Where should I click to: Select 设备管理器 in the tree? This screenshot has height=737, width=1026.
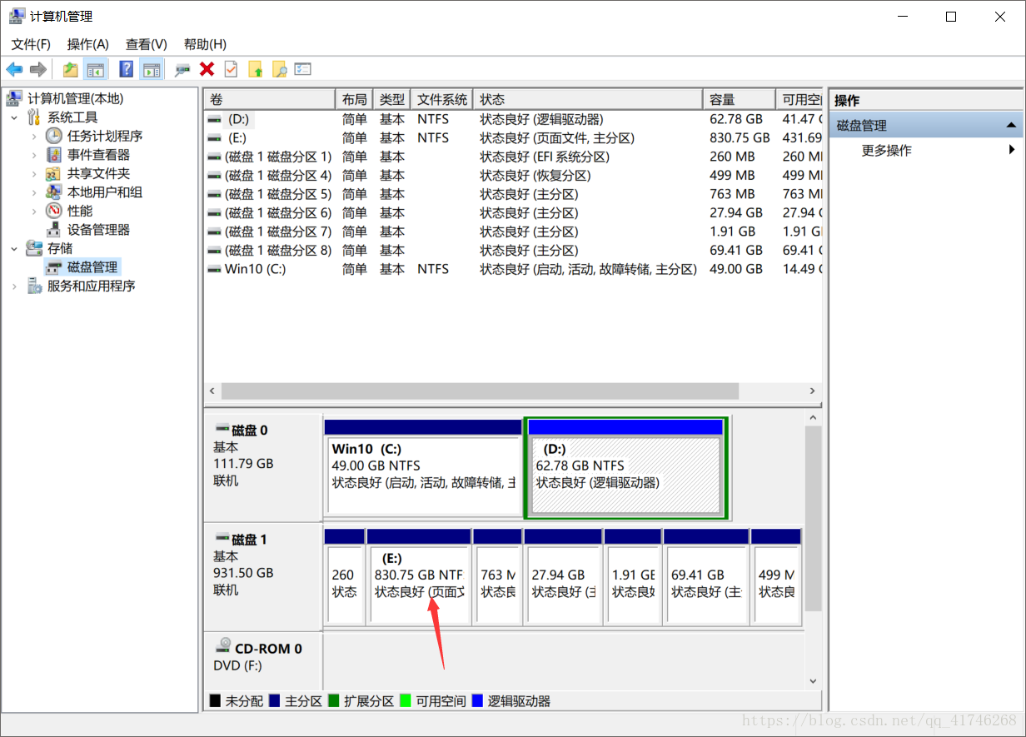pyautogui.click(x=98, y=230)
